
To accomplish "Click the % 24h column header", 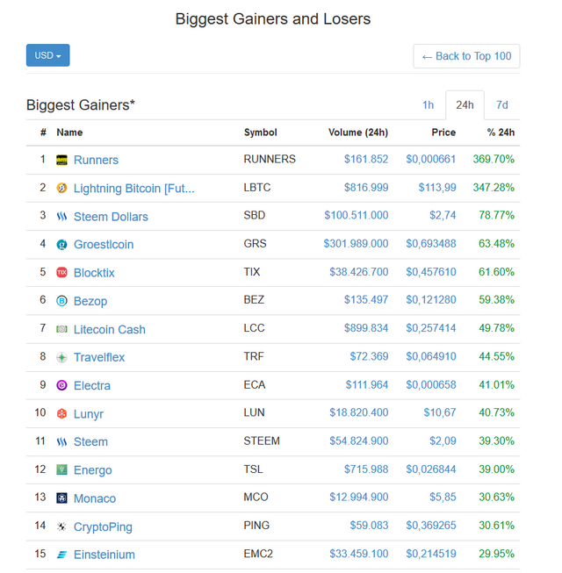I will [501, 133].
